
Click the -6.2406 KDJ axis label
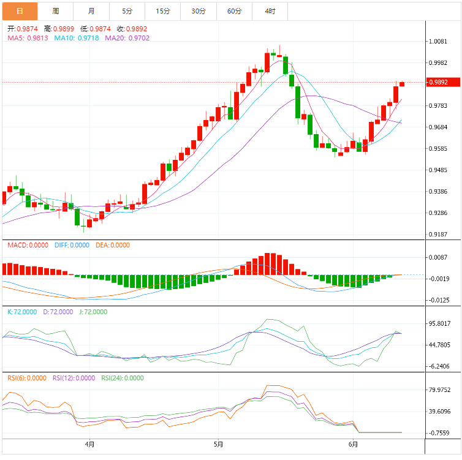tap(439, 366)
